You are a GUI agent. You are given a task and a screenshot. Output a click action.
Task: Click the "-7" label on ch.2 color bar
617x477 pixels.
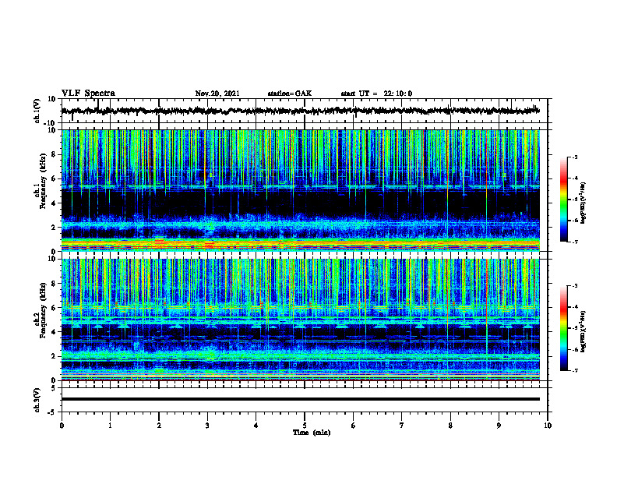(x=575, y=371)
